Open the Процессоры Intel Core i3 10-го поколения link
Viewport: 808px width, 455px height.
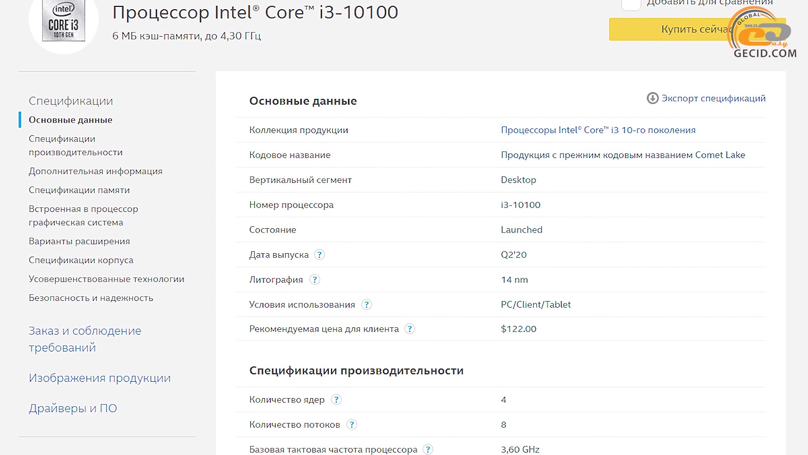(x=598, y=130)
